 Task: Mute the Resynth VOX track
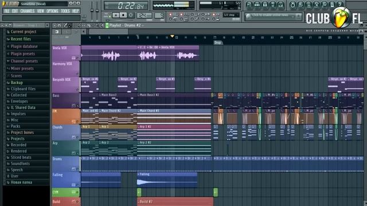tap(77, 90)
